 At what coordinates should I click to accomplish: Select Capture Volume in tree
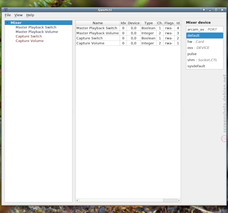(30, 41)
